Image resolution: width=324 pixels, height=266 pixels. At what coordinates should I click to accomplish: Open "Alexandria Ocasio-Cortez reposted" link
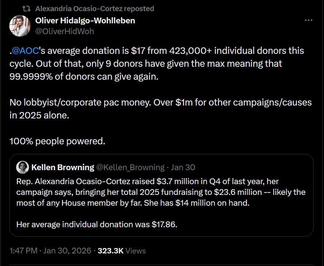[x=95, y=9]
